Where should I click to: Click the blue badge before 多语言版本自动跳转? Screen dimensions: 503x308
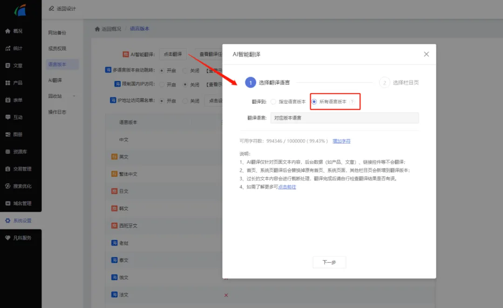[x=108, y=70]
